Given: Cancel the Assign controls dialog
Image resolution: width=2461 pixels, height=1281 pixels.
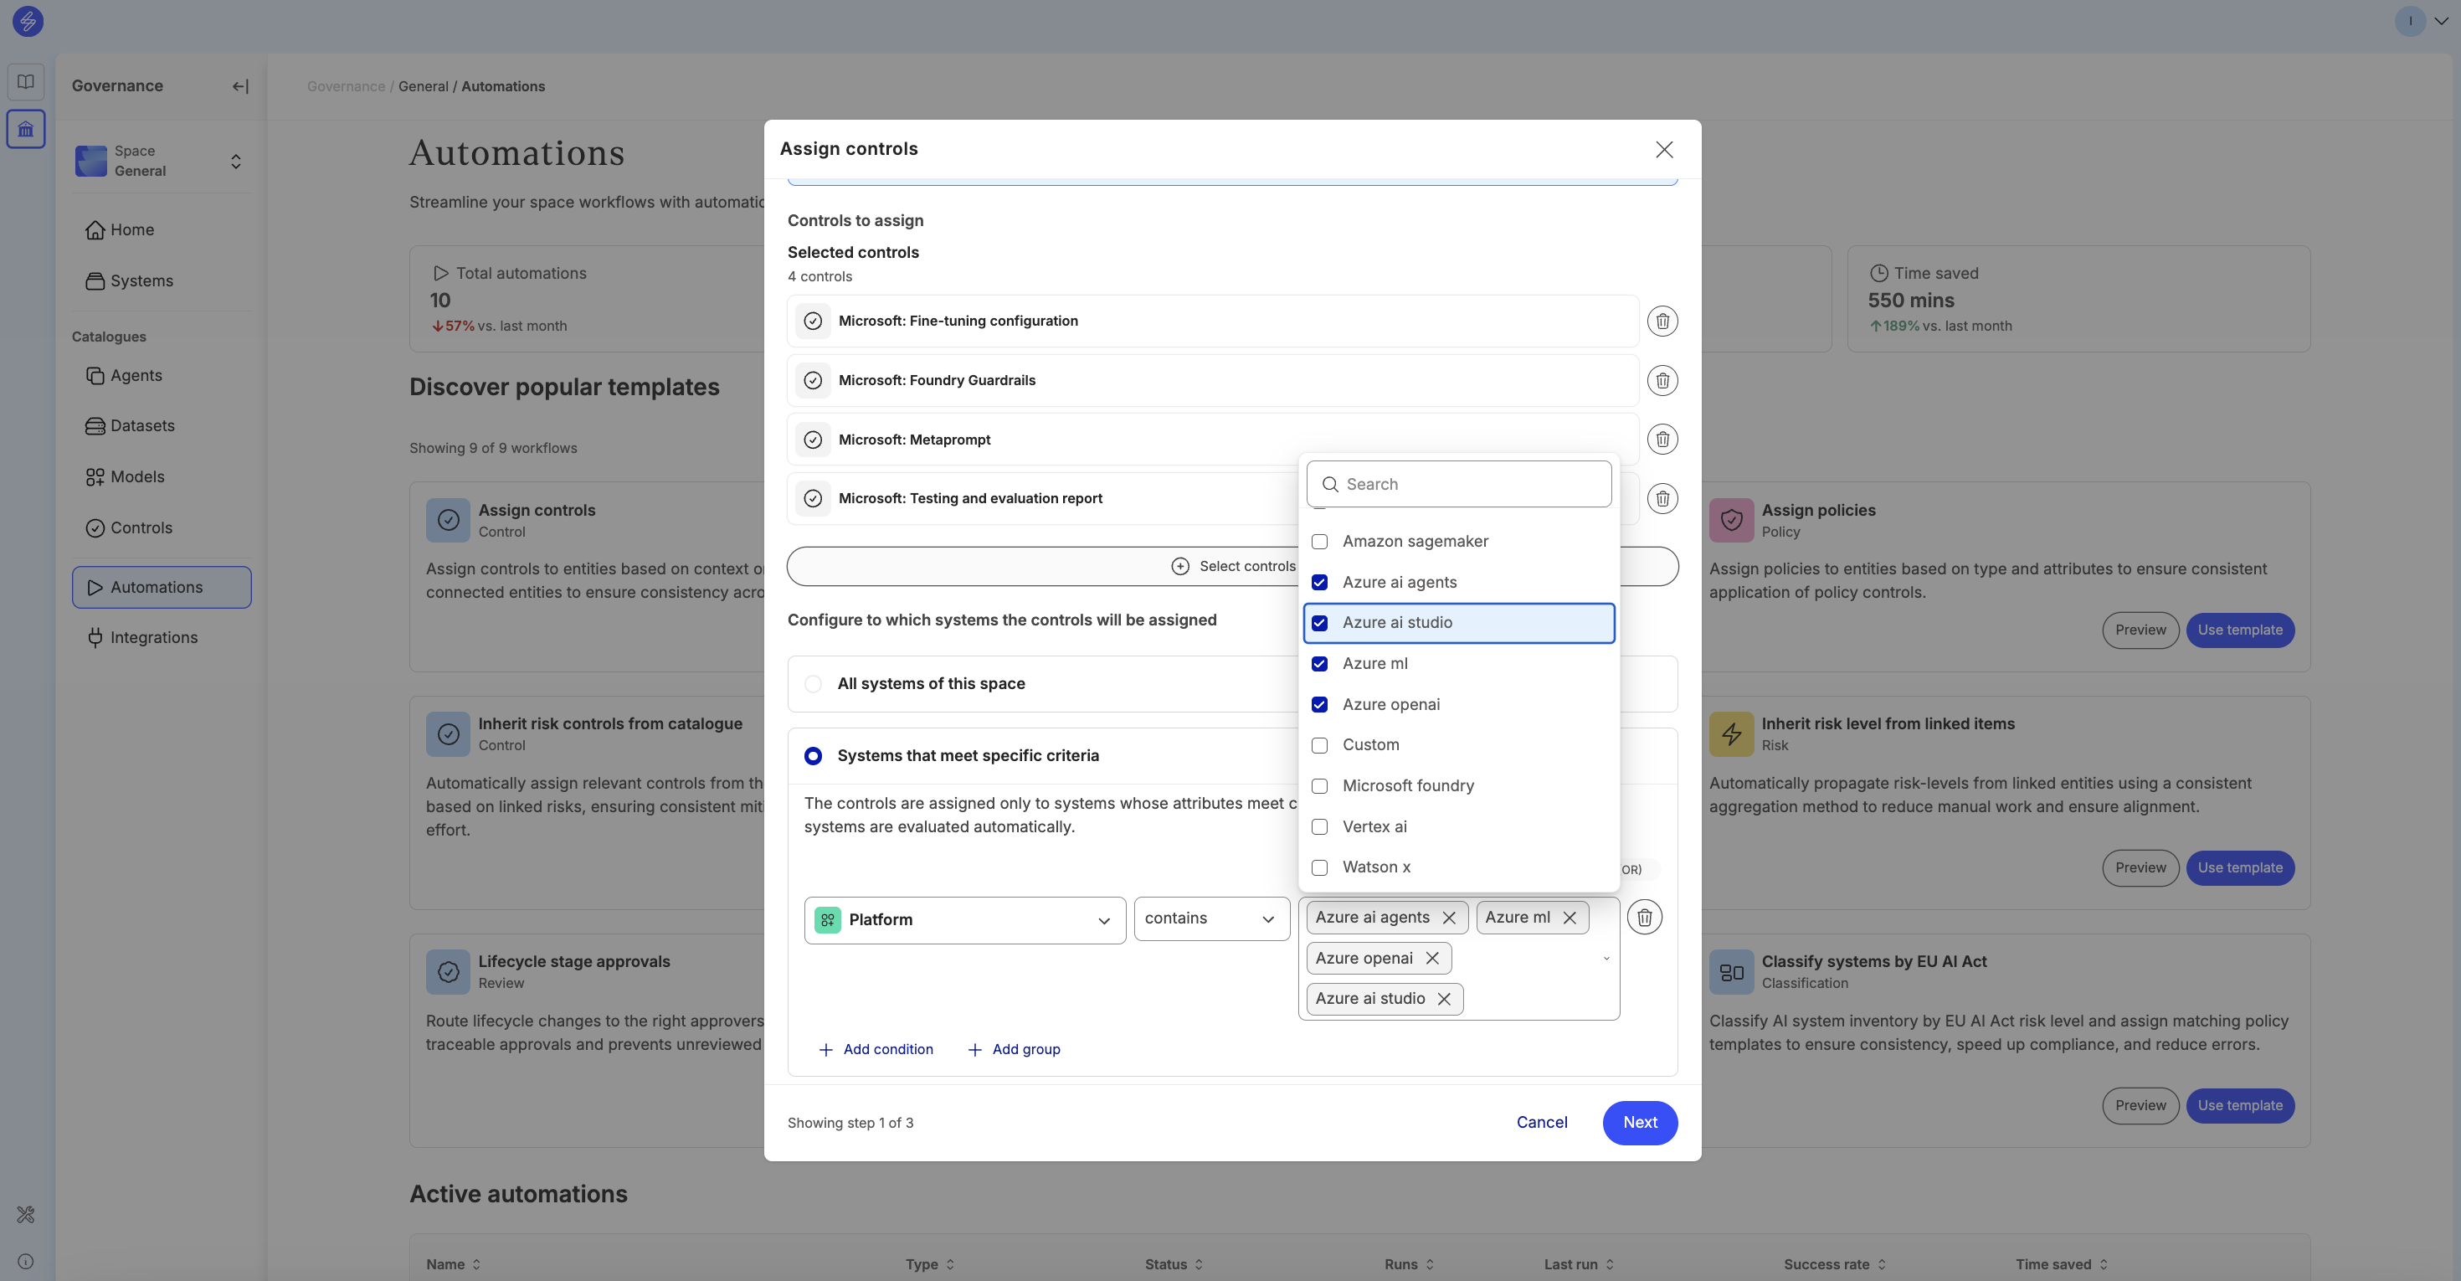Looking at the screenshot, I should coord(1542,1124).
